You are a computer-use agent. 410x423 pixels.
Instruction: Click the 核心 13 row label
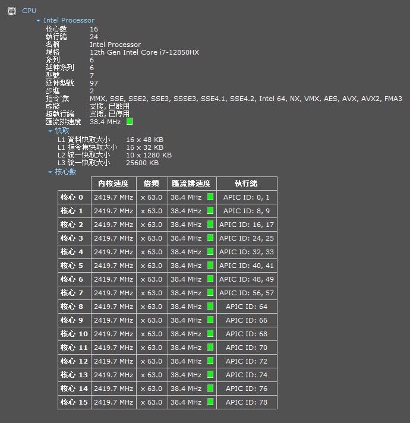coord(74,375)
